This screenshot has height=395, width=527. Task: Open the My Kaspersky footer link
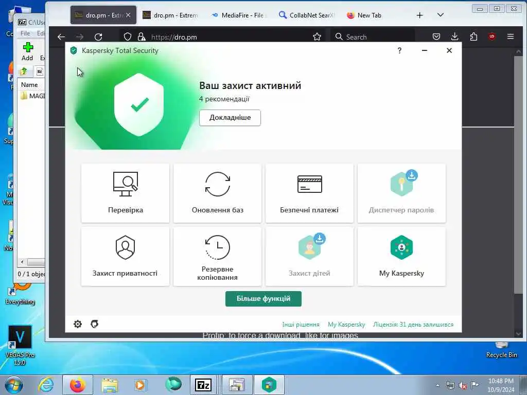(x=346, y=325)
